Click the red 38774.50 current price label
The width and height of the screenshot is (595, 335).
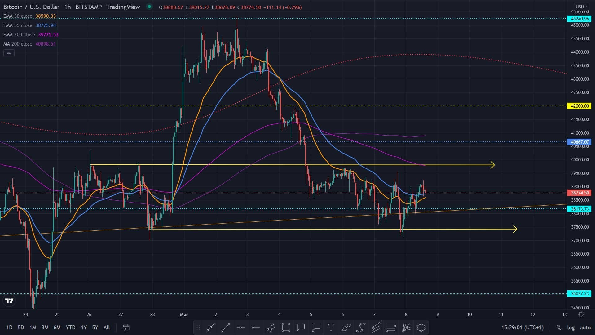pos(579,193)
